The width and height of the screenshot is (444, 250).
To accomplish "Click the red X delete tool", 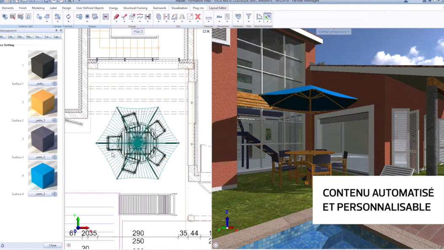I will [198, 16].
